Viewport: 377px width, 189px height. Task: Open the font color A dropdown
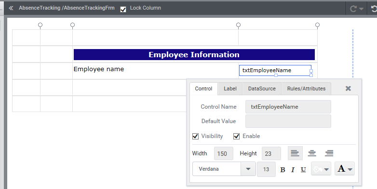pyautogui.click(x=345, y=169)
